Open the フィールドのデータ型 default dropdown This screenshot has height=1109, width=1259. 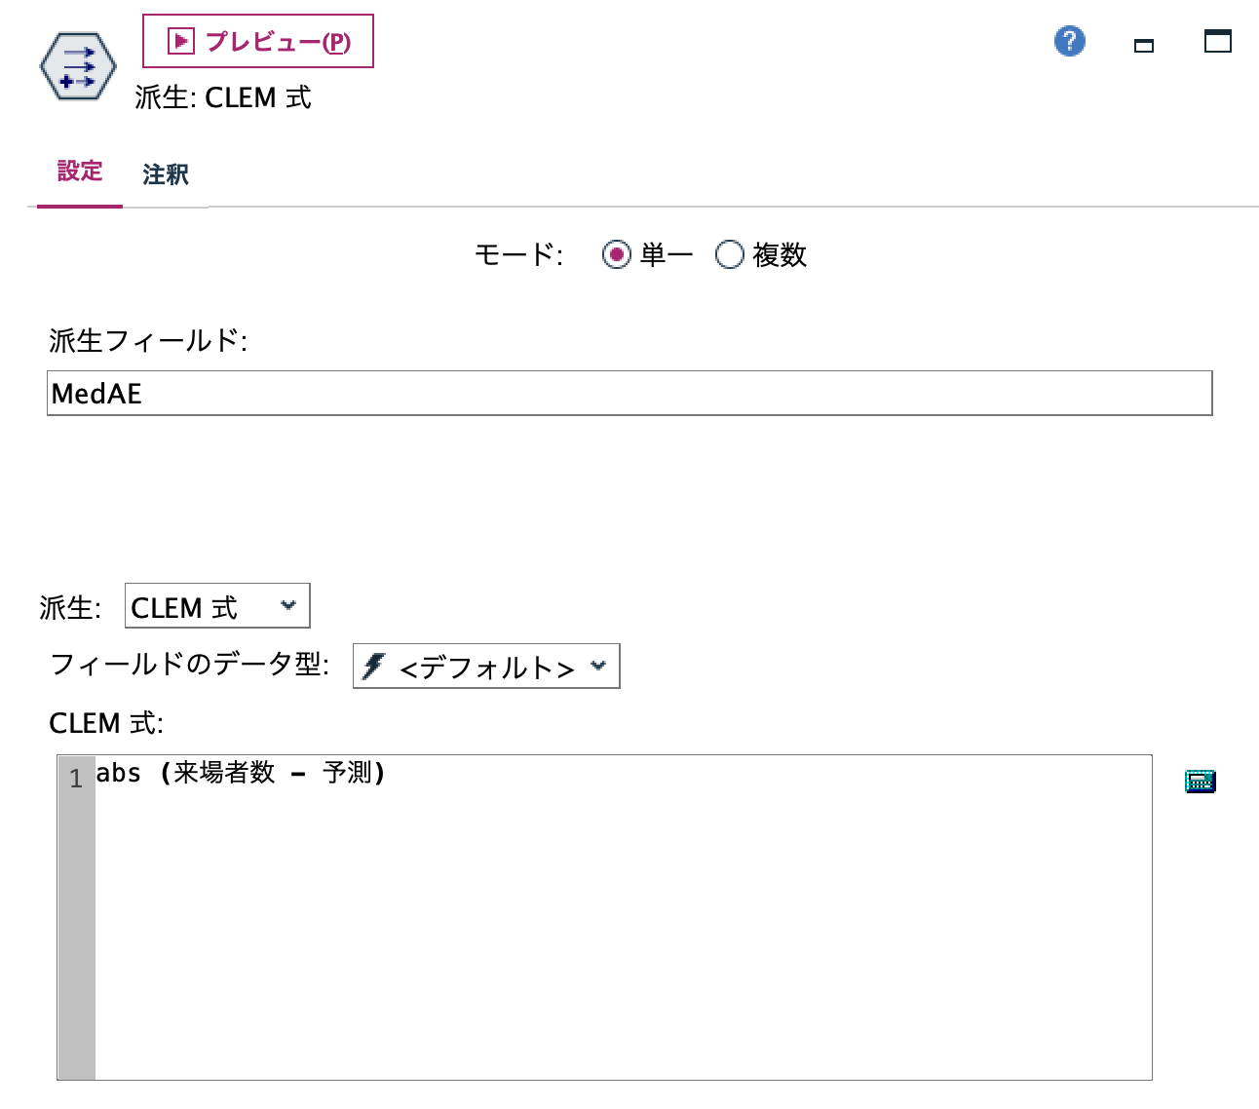[485, 667]
